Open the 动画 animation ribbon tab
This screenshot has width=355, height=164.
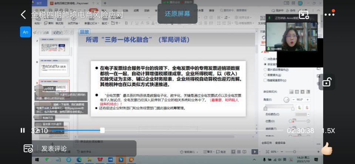pyautogui.click(x=136, y=11)
